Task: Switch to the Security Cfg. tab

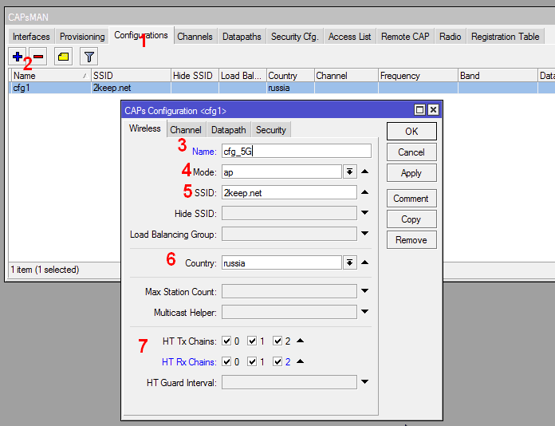Action: click(x=294, y=37)
